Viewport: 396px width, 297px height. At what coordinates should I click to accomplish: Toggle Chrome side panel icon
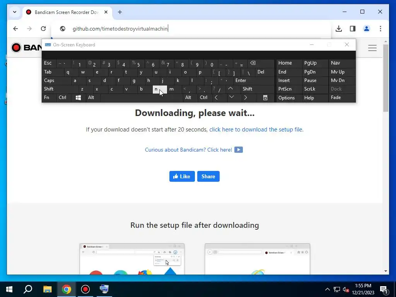coord(353,29)
